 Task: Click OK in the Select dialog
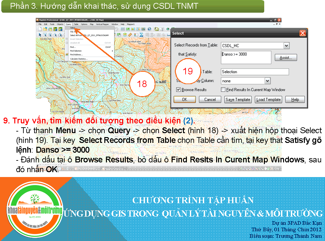tap(185, 99)
